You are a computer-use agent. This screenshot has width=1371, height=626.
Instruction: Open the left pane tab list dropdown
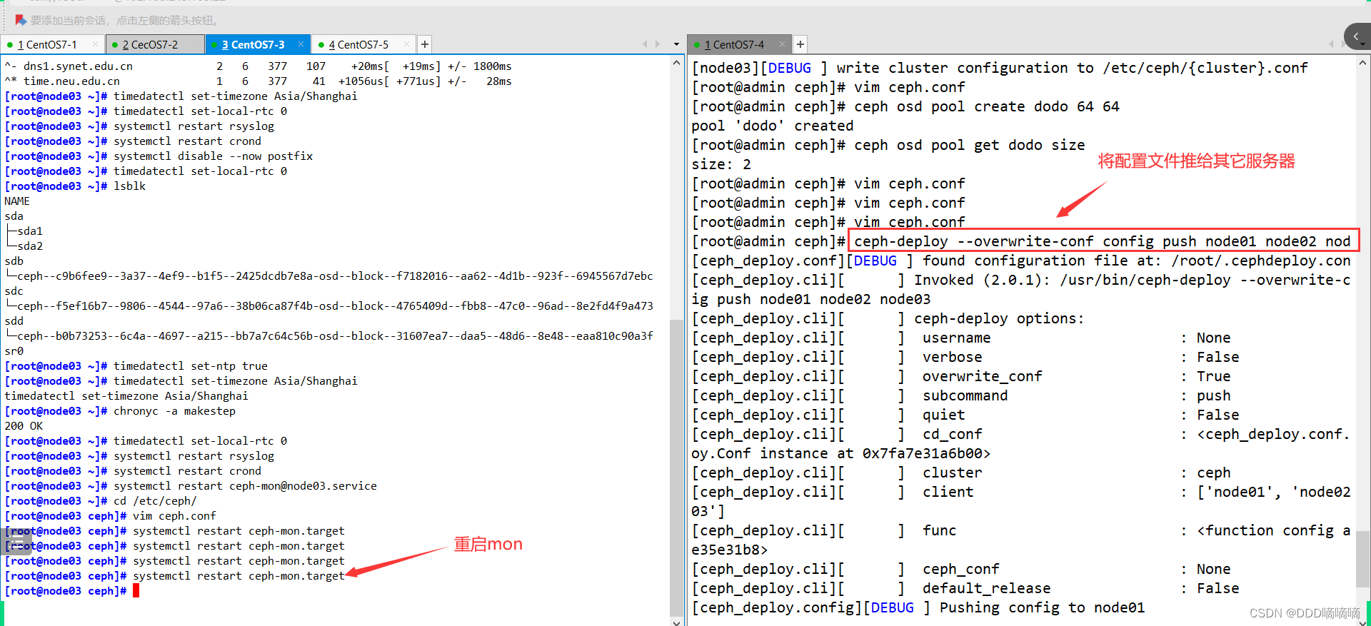pos(676,44)
